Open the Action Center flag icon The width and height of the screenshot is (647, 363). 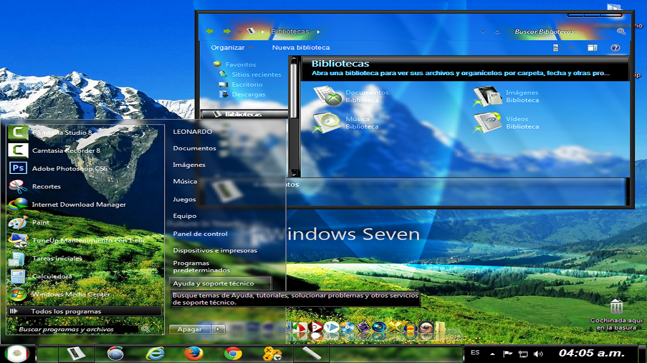pyautogui.click(x=508, y=354)
